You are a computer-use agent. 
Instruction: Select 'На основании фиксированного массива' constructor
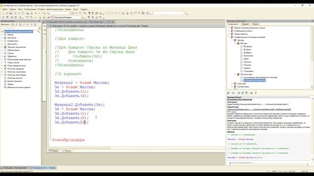(x=261, y=77)
